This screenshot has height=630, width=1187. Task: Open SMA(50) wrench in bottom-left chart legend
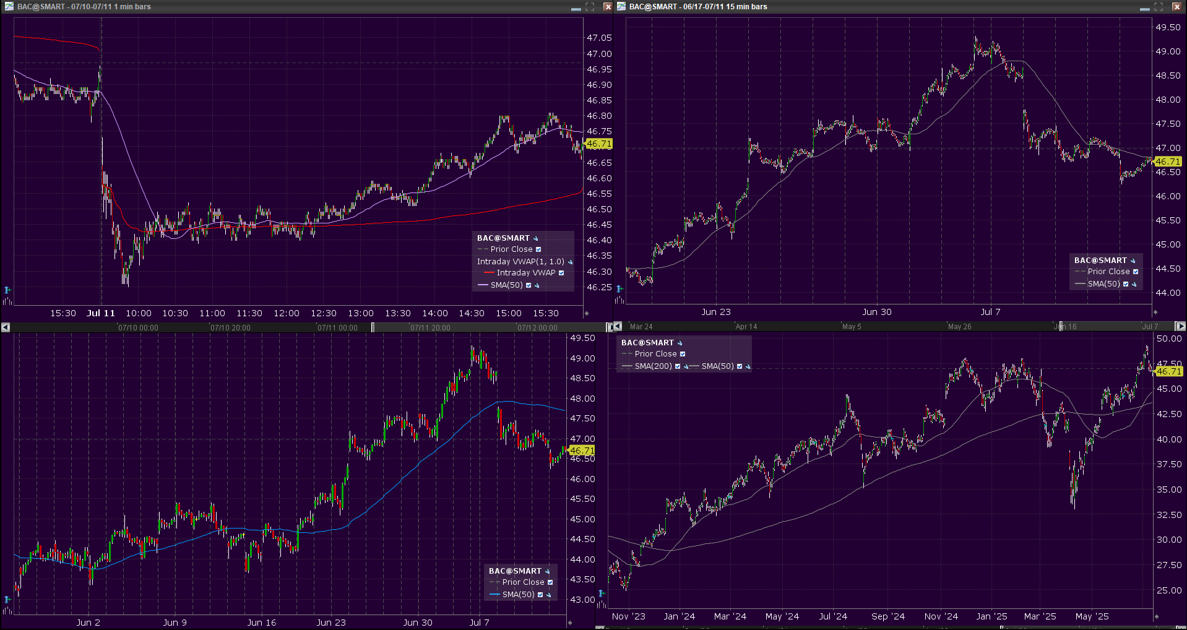(549, 595)
